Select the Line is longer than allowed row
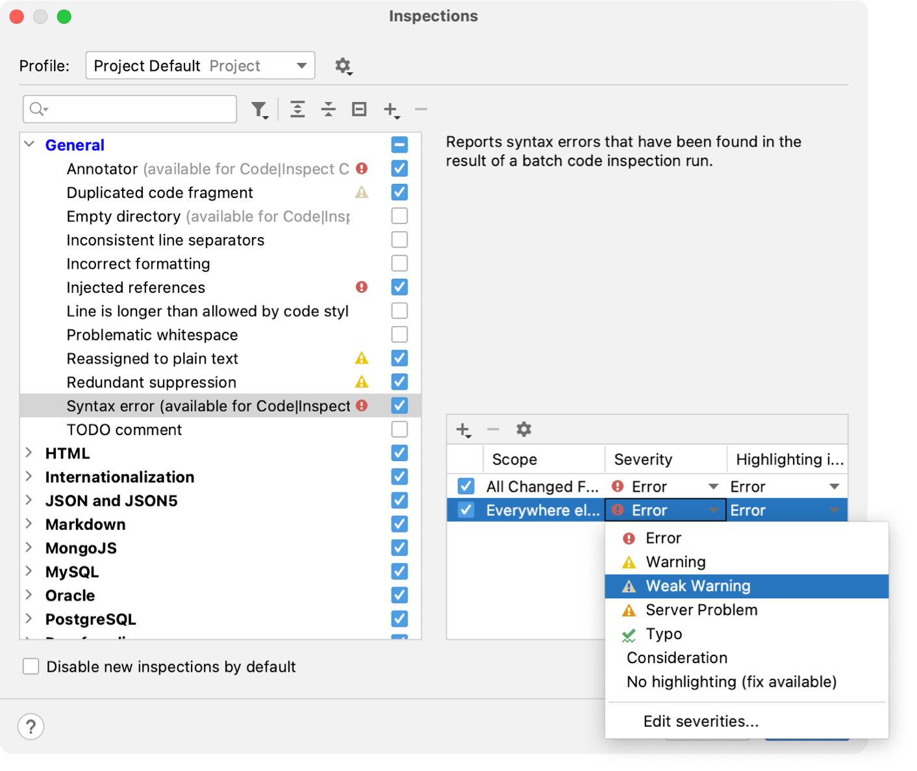Viewport: 917px width, 771px height. [221, 311]
